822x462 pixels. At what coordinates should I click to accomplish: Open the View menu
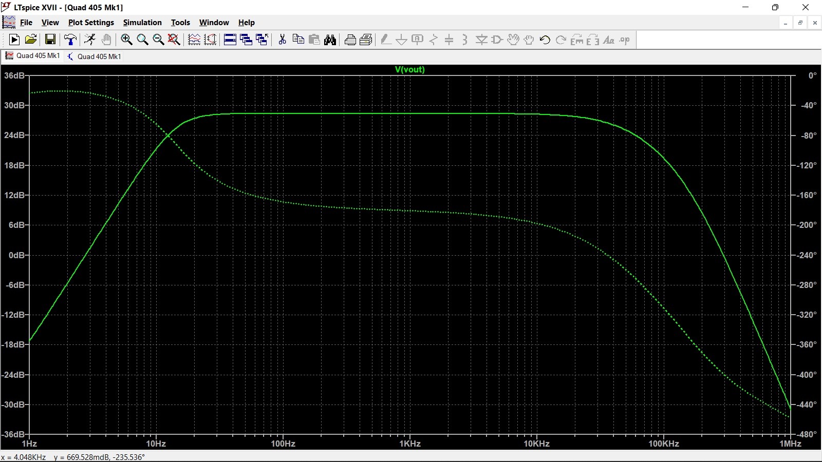click(x=50, y=23)
